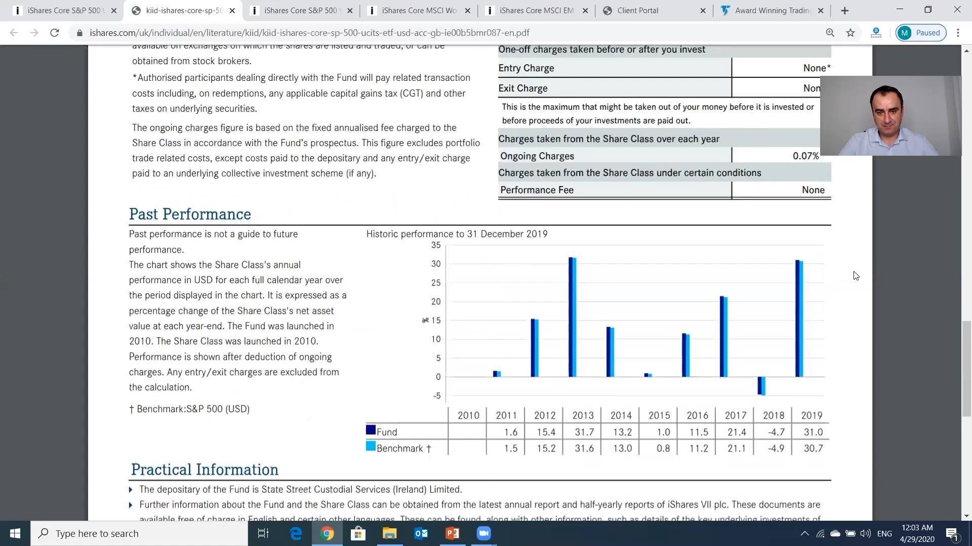Click the 2019 Fund value 31.0
Viewport: 972px width, 546px height.
point(813,432)
